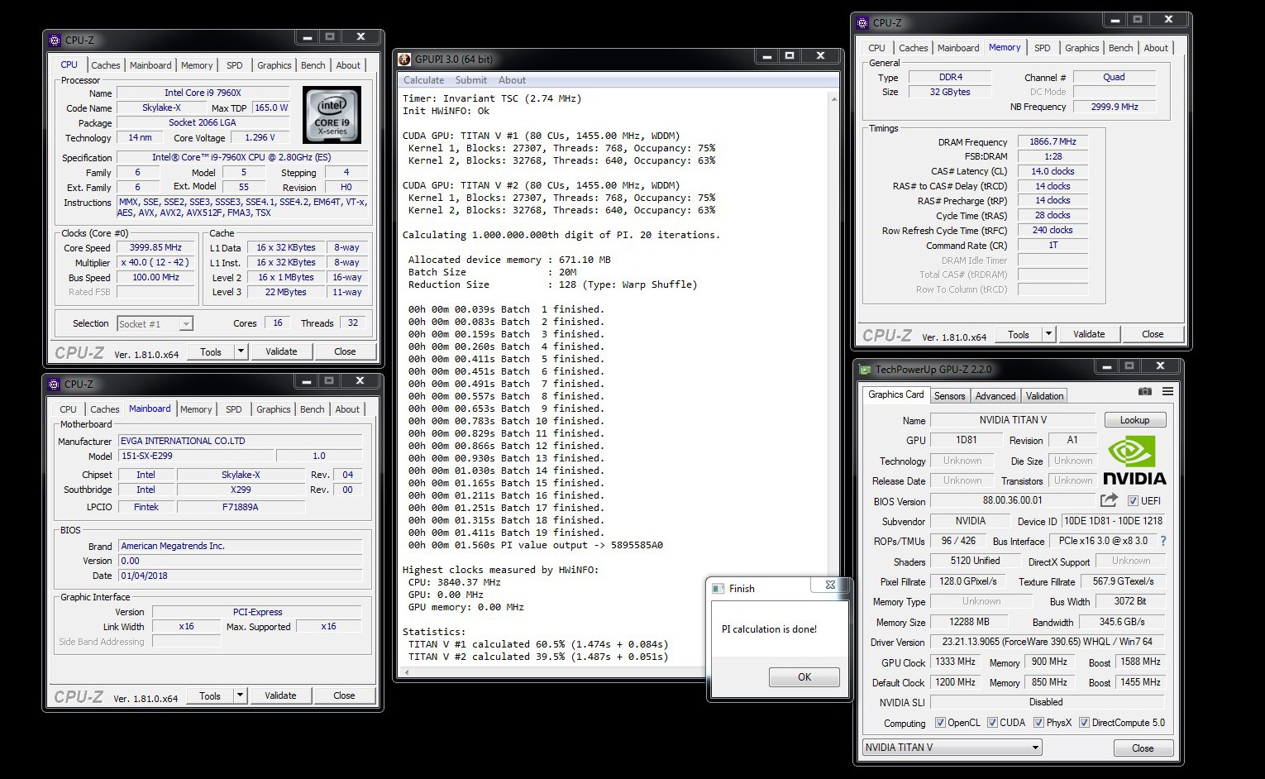This screenshot has width=1265, height=779.
Task: Click Validate in the Memory CPU-Z window
Action: 1089,334
